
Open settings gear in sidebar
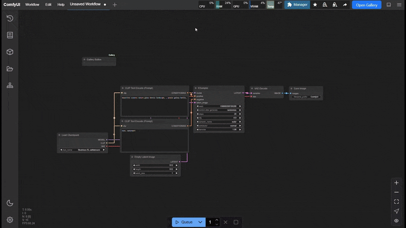pyautogui.click(x=10, y=220)
